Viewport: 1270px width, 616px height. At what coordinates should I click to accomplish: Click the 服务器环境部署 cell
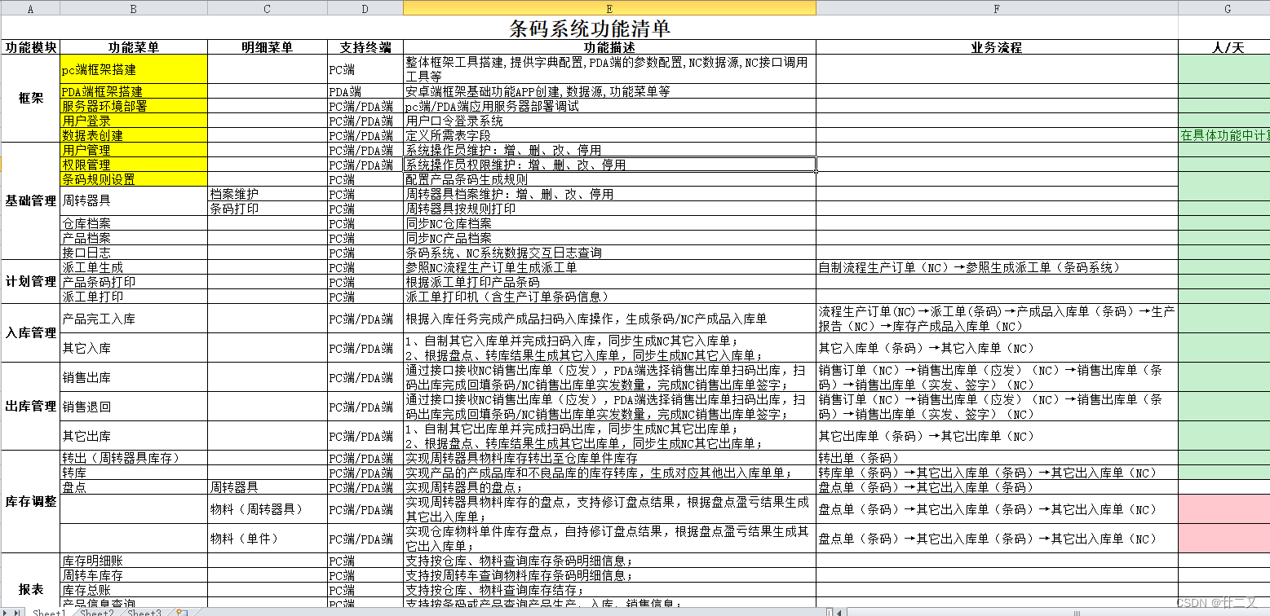point(134,106)
